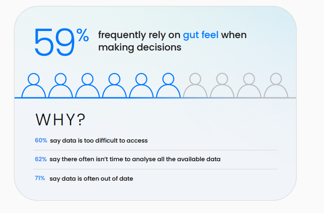Image resolution: width=324 pixels, height=213 pixels.
Task: Select the last gray person icon on the right
Action: [276, 85]
